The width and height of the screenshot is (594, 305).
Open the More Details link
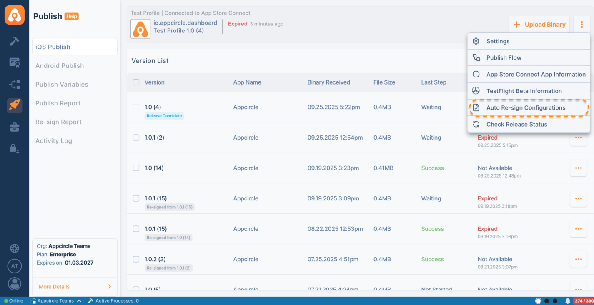[x=75, y=287]
